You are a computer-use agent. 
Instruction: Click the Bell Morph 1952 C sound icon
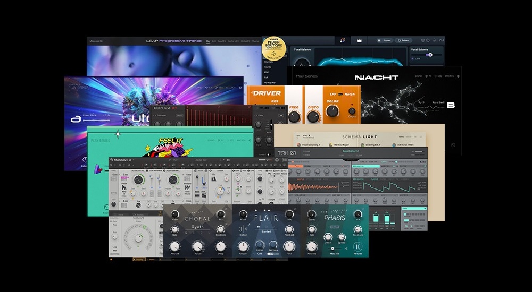click(395, 145)
